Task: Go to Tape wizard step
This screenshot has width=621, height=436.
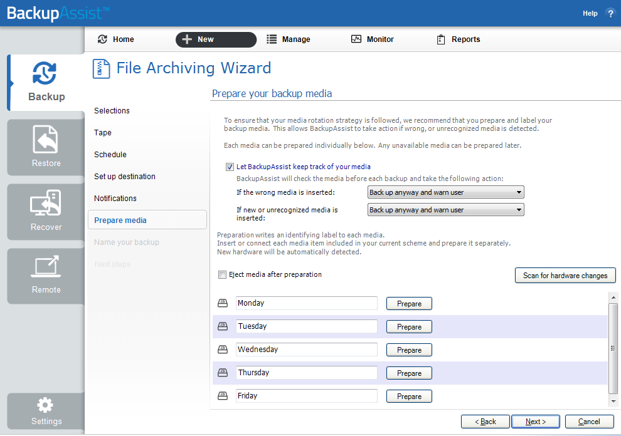Action: [103, 133]
